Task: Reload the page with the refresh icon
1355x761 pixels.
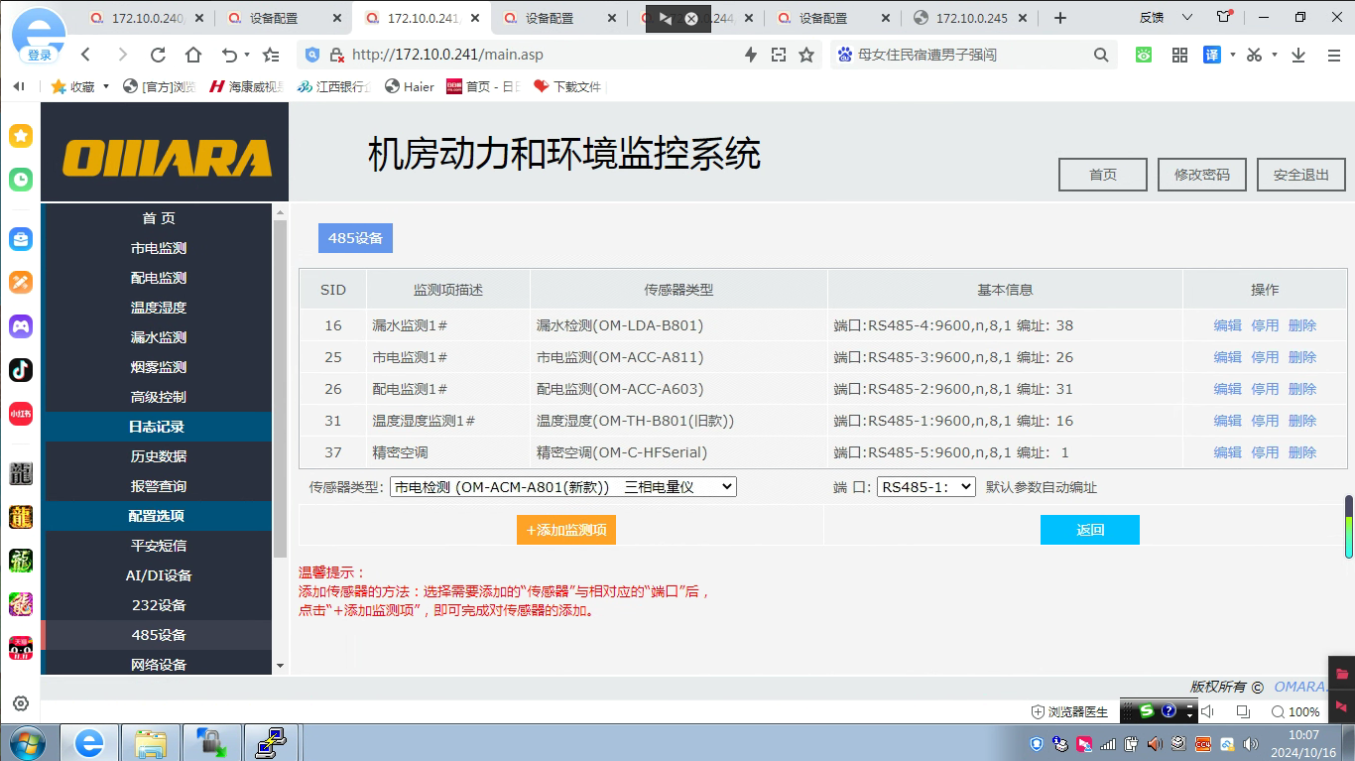Action: pos(158,55)
